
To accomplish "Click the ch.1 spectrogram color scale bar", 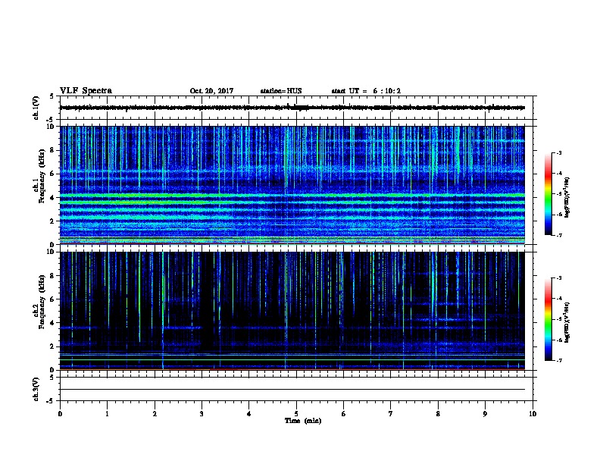I will click(x=548, y=194).
